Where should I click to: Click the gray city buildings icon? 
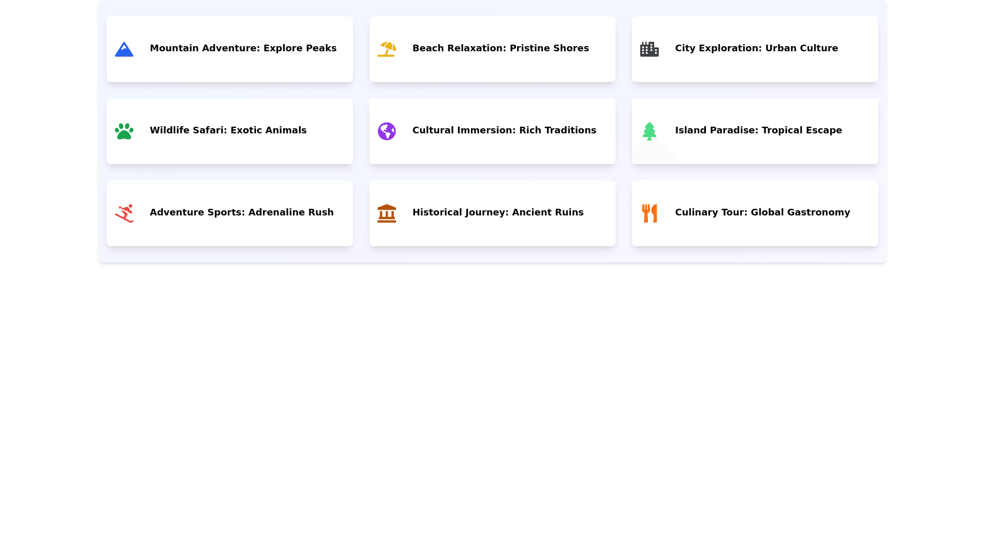(x=649, y=49)
